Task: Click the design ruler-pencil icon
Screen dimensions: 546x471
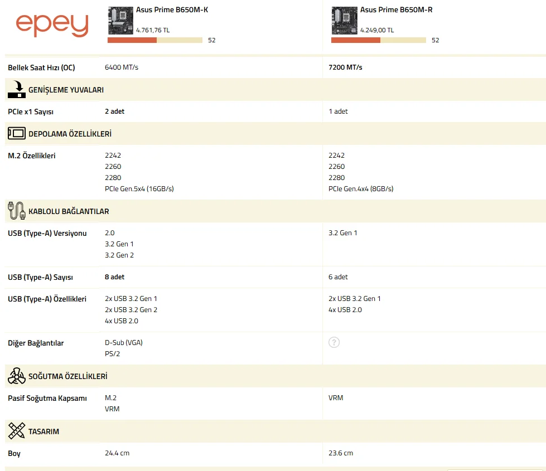Action: [16, 431]
